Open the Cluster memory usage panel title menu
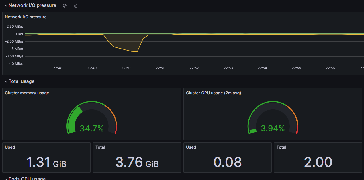Image resolution: width=364 pixels, height=180 pixels. (27, 93)
